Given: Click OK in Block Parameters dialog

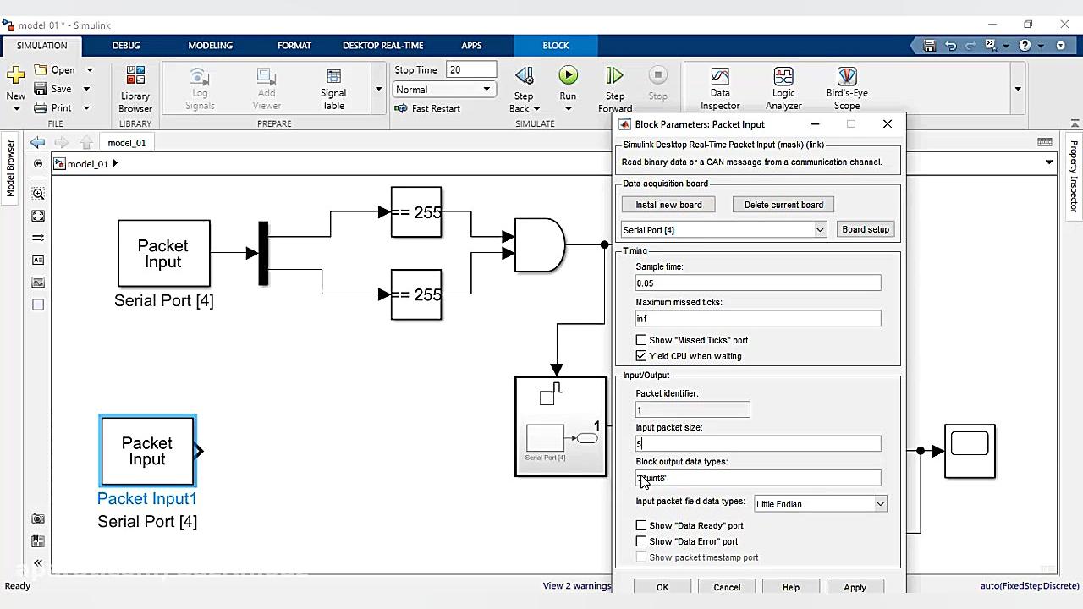Looking at the screenshot, I should 662,587.
